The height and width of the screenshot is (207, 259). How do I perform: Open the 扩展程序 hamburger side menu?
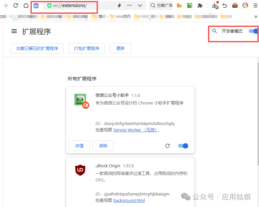14,31
